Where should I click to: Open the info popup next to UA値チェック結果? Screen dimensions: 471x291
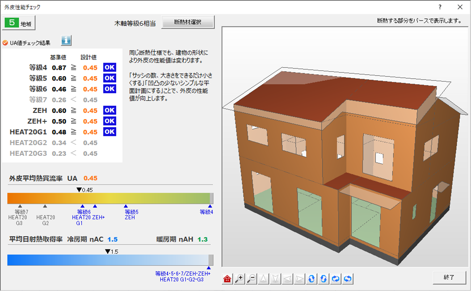click(65, 40)
